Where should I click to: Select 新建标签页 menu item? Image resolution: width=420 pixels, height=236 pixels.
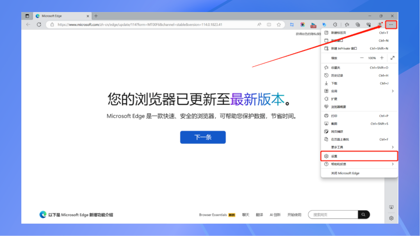(x=359, y=33)
